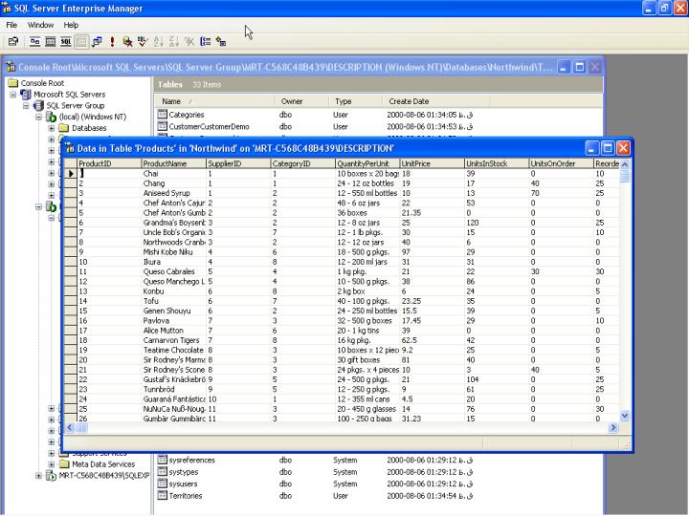Click the (local) server running-state icon

[x=52, y=118]
